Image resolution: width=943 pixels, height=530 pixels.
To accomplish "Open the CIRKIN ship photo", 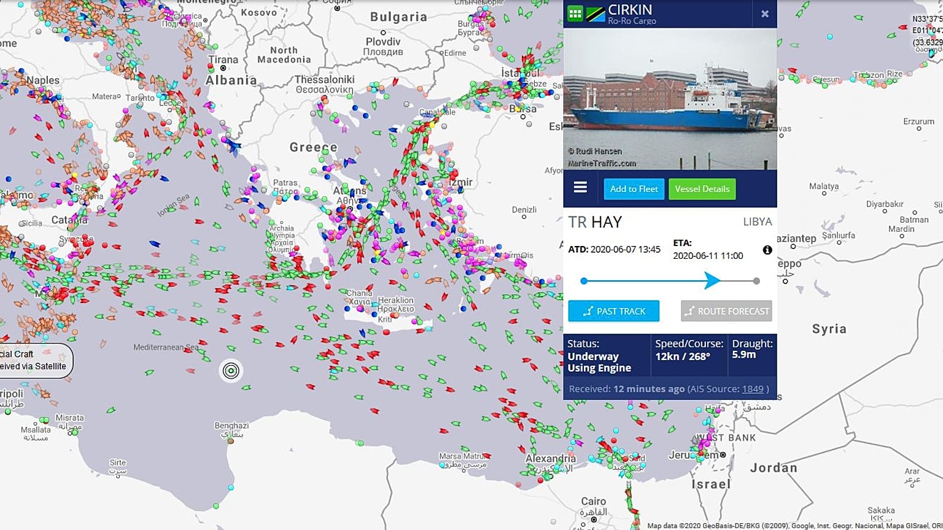I will (670, 99).
